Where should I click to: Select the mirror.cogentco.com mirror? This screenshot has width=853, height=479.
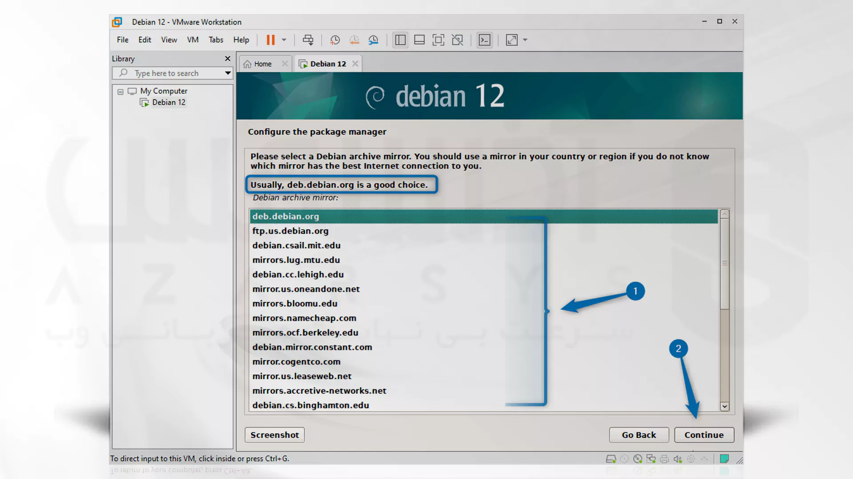click(x=483, y=362)
